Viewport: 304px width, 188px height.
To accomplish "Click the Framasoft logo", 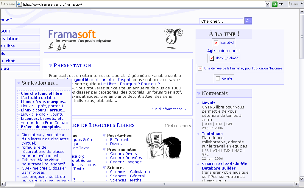I will [79, 40].
